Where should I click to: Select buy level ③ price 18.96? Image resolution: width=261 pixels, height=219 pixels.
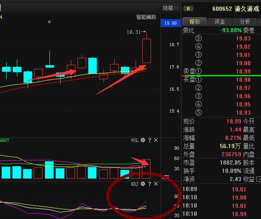243,96
